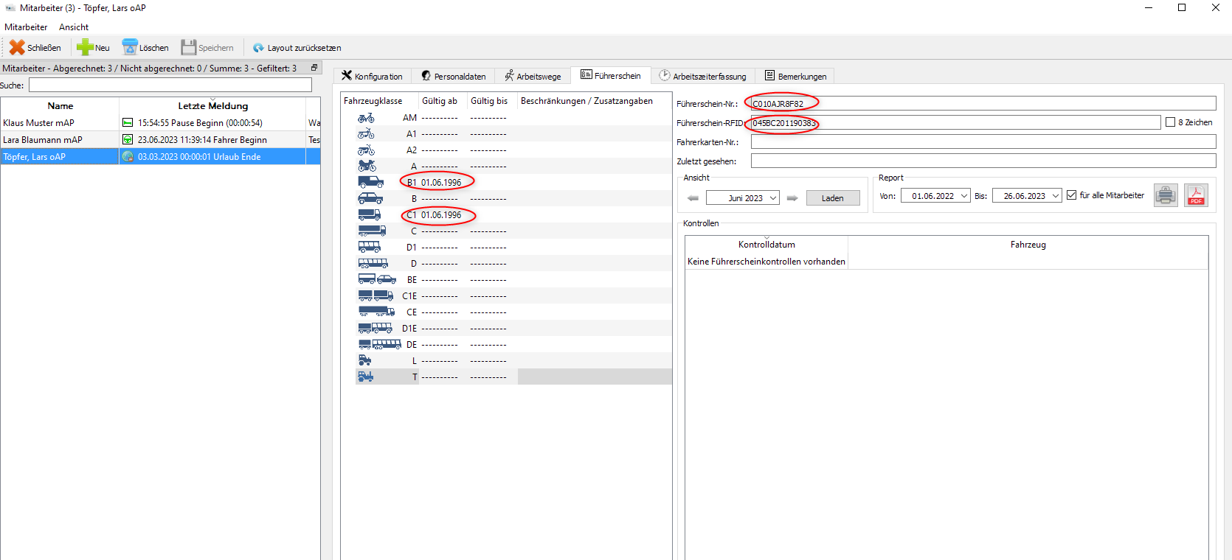Open the Ansicht menu
1232x560 pixels.
(x=74, y=27)
